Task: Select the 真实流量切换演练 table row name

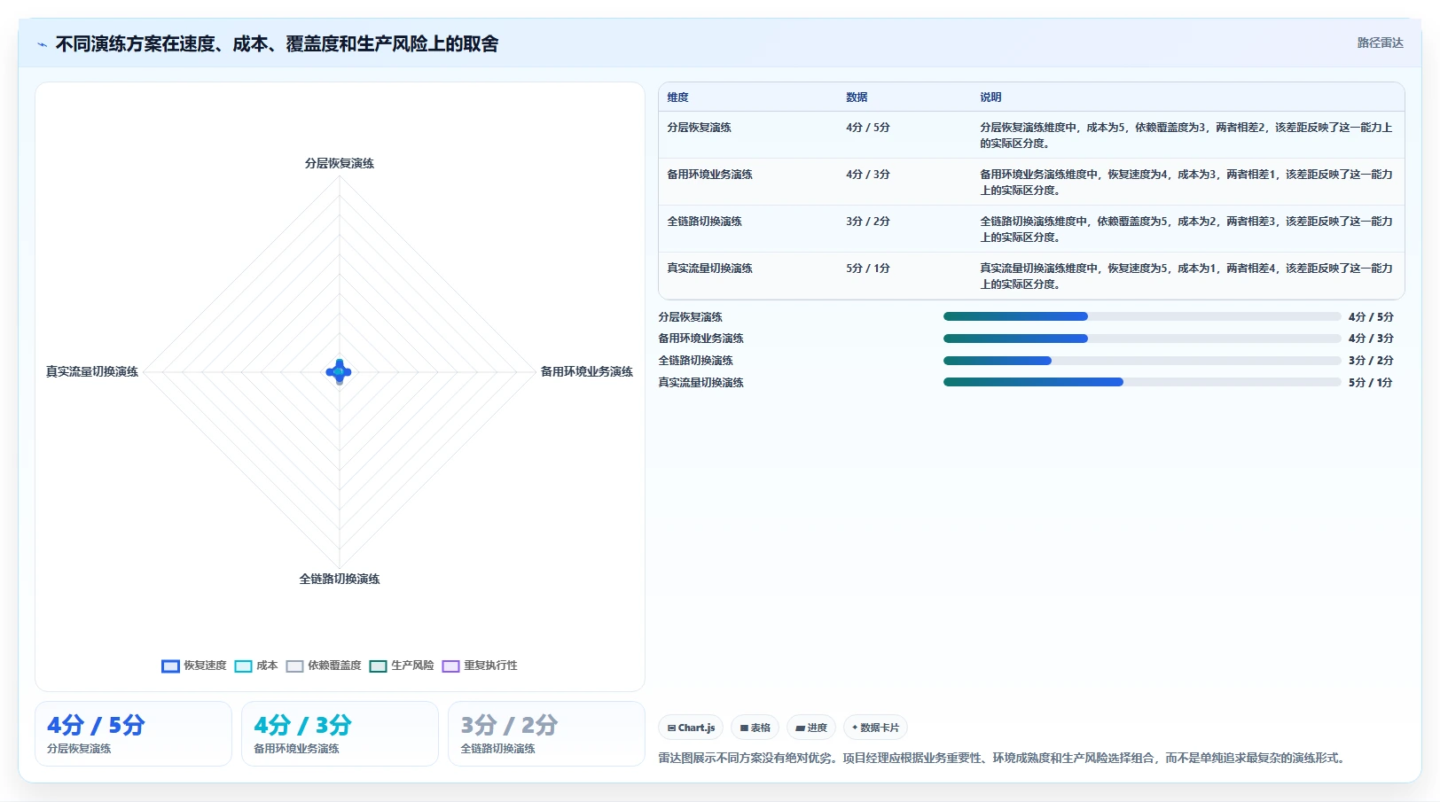Action: 709,269
